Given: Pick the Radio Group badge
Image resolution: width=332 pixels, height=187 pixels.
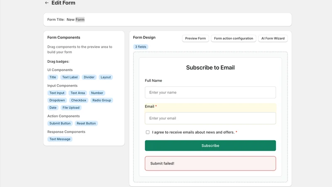Looking at the screenshot, I should [102, 100].
